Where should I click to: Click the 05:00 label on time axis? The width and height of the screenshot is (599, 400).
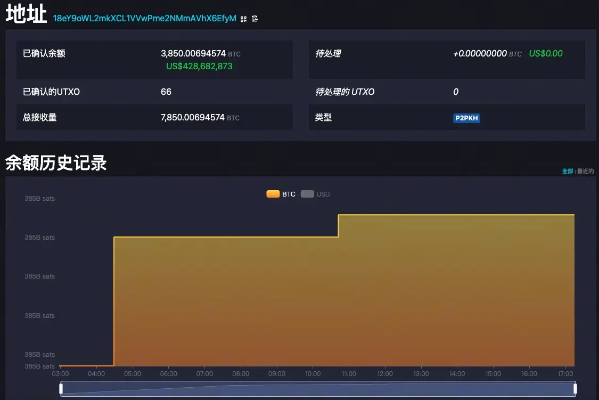pyautogui.click(x=133, y=374)
